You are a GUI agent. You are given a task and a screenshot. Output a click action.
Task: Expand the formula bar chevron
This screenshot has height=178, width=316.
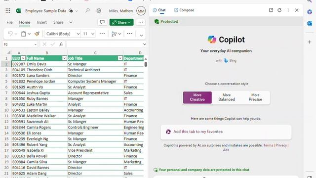pyautogui.click(x=144, y=44)
